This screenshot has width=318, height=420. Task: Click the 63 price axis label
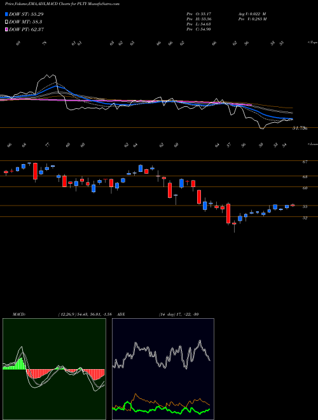pyautogui.click(x=305, y=177)
